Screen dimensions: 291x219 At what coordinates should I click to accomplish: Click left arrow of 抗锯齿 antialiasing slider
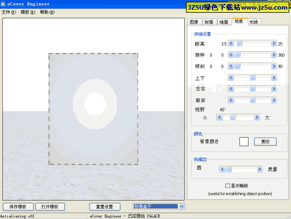click(x=222, y=169)
